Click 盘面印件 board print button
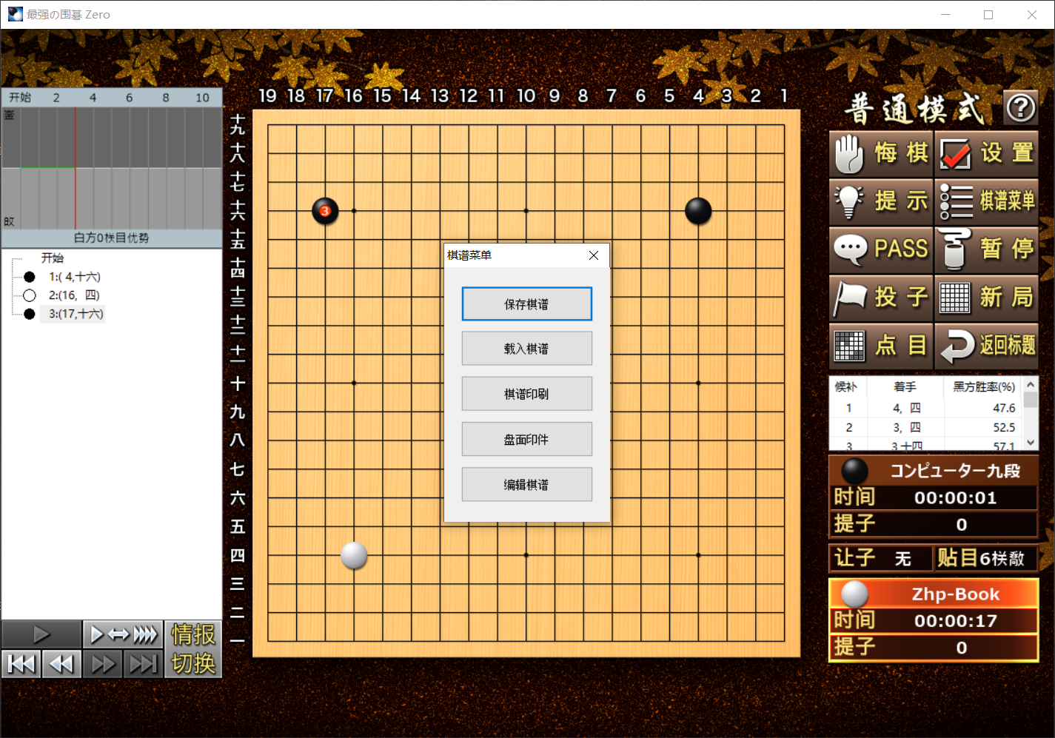 click(526, 440)
